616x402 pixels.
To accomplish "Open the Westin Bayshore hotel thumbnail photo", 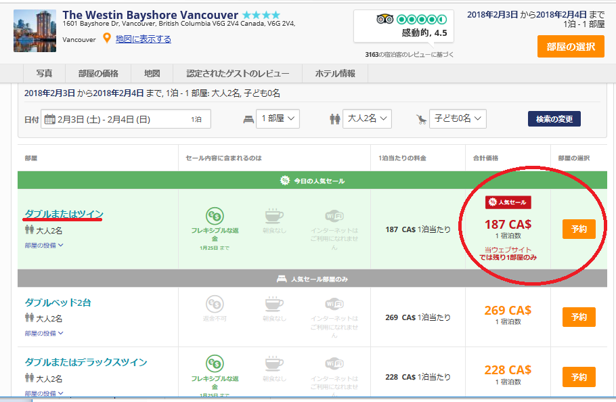I will click(35, 31).
